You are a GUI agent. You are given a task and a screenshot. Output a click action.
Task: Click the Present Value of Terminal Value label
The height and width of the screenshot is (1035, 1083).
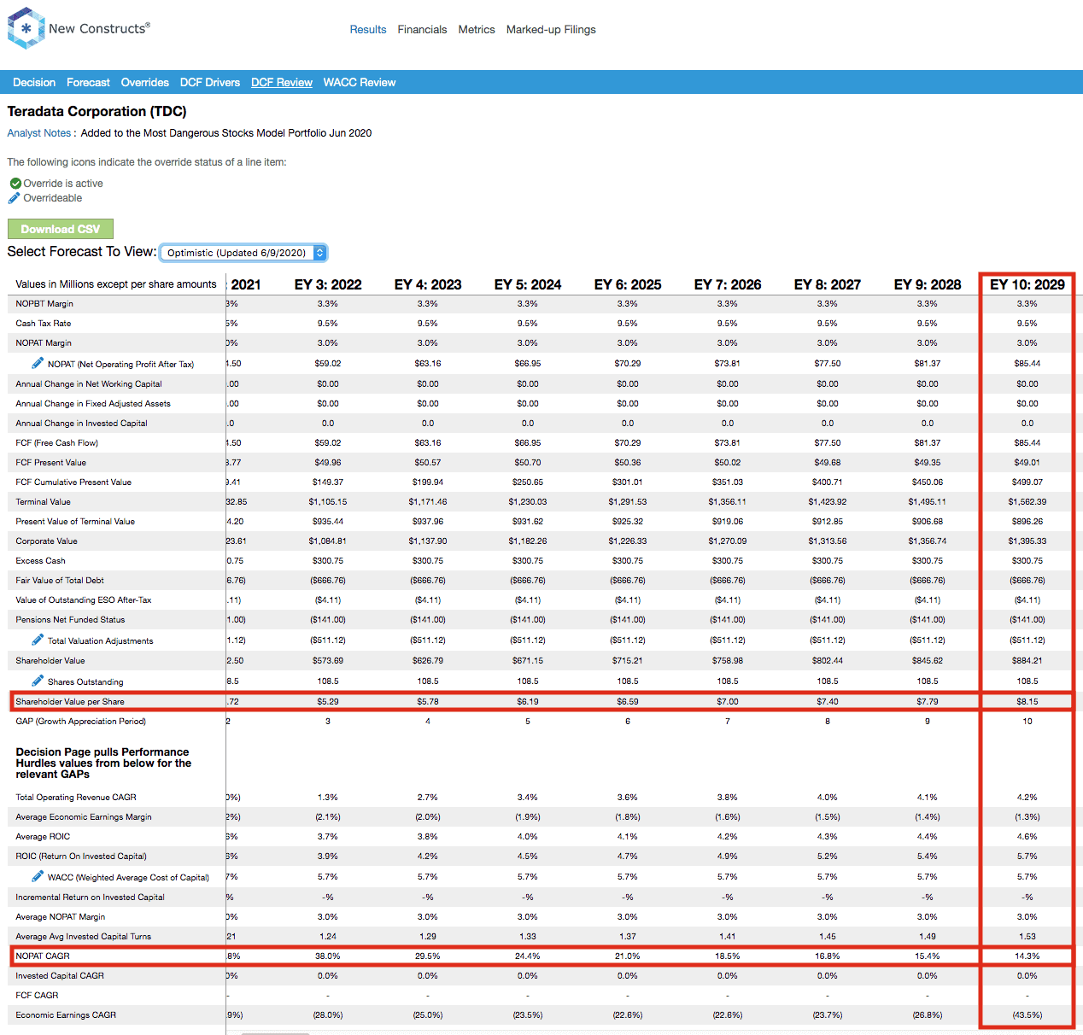[x=75, y=522]
